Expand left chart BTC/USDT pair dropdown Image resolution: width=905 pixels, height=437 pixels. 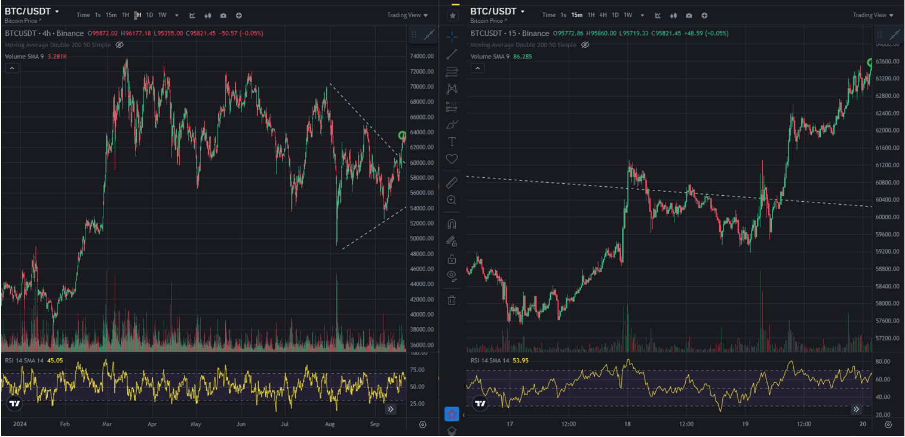[57, 11]
